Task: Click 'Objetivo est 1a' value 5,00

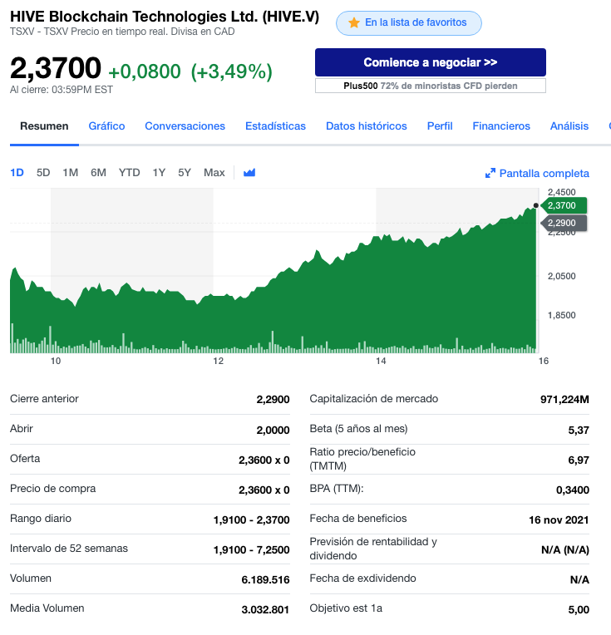Action: [579, 610]
